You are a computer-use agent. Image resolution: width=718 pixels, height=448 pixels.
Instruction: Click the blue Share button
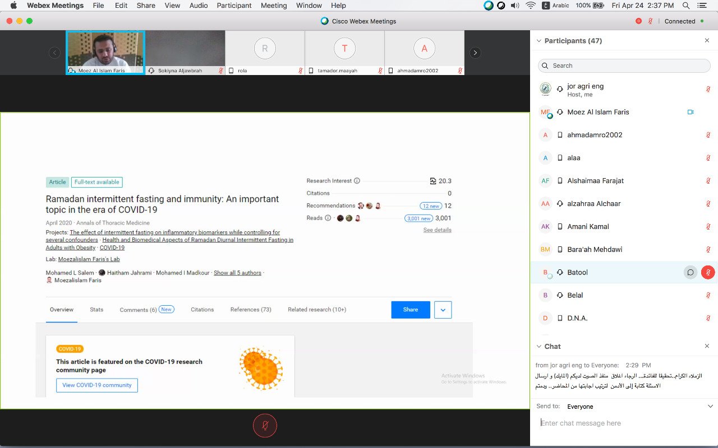coord(410,310)
